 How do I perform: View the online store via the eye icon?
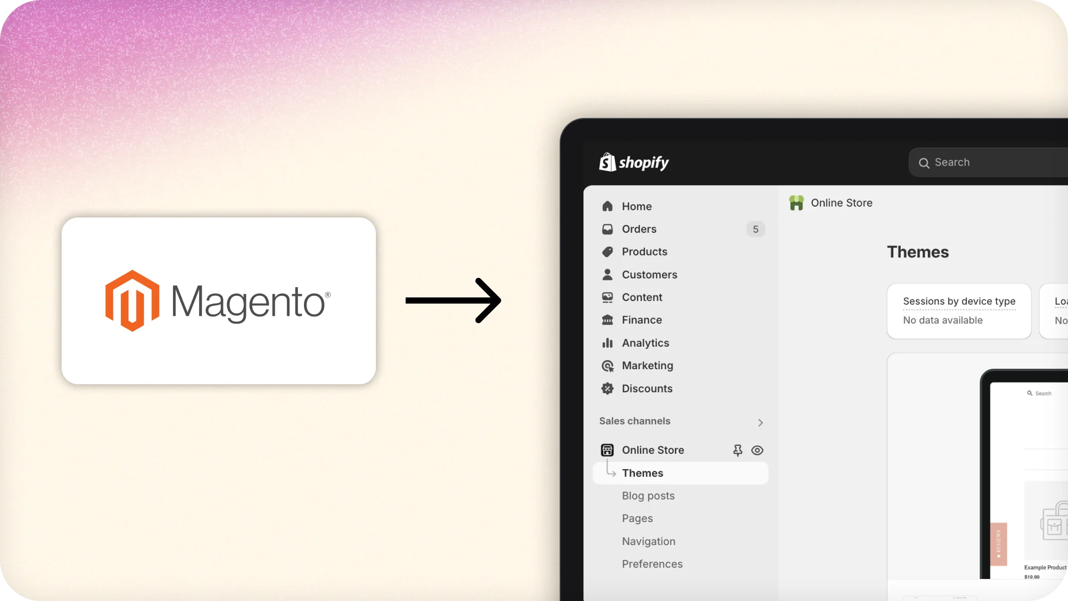[x=757, y=450]
